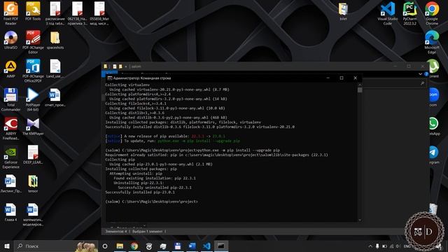The height and width of the screenshot is (252, 448).
Task: Switch to Word on the taskbar
Action: [x=192, y=246]
